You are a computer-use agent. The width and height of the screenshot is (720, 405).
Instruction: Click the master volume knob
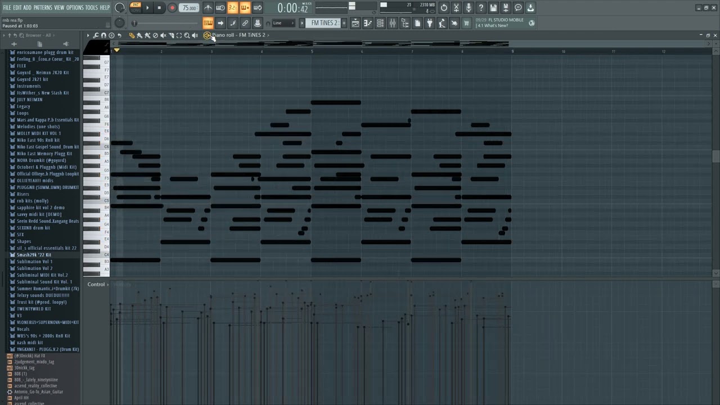point(120,8)
